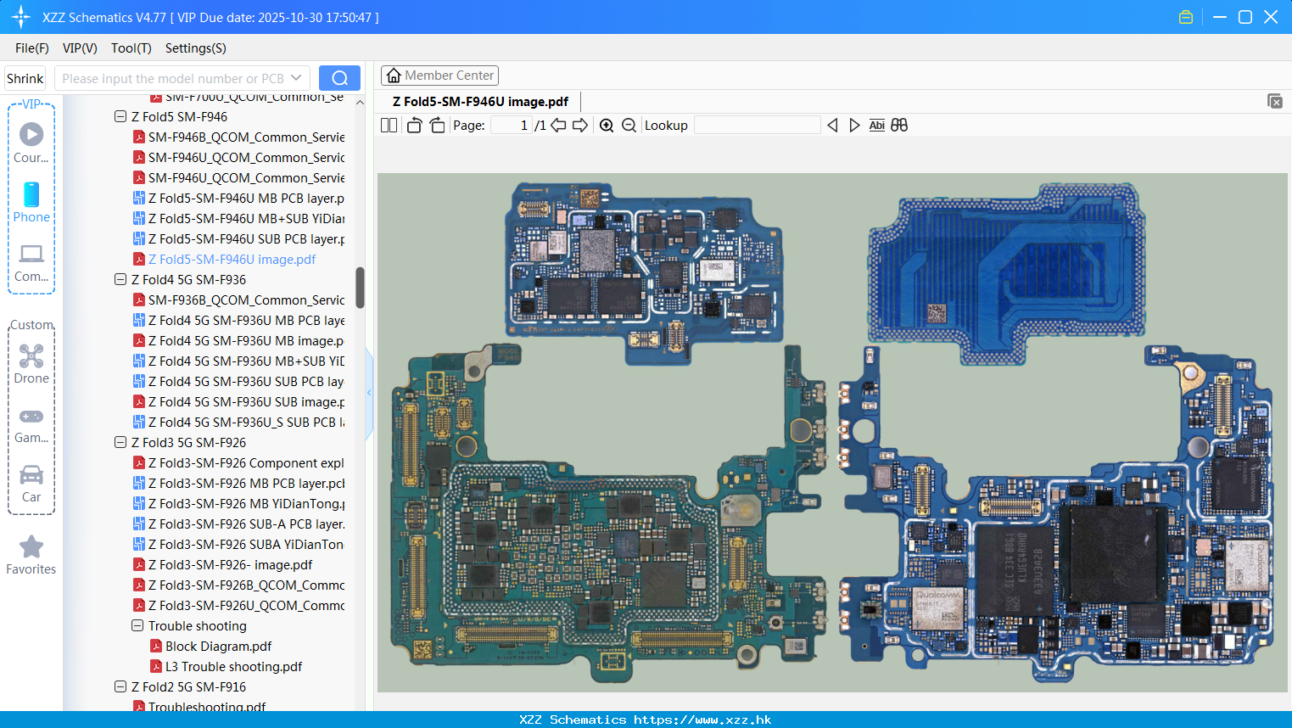Open Favorites star
The image size is (1292, 728).
click(x=31, y=555)
